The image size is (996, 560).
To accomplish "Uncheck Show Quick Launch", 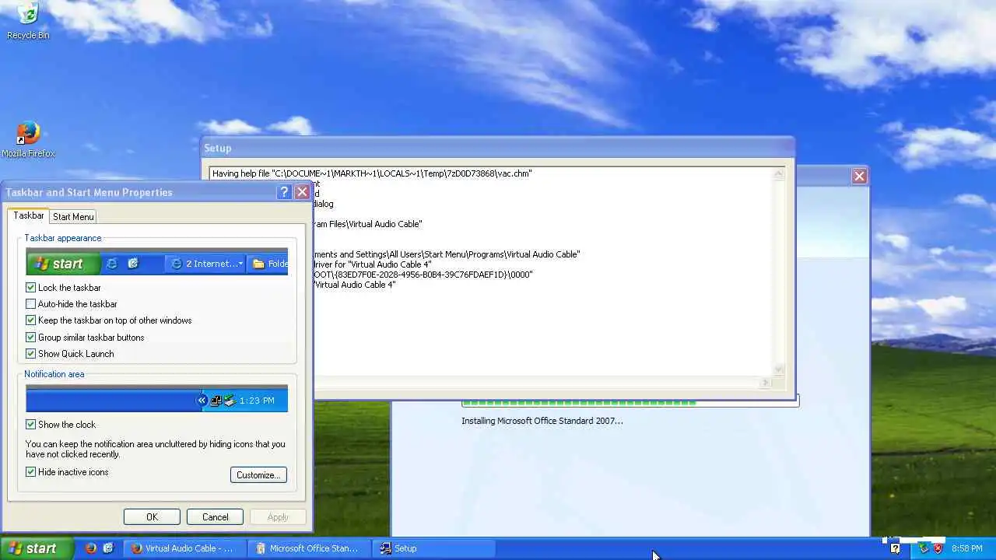I will tap(31, 354).
